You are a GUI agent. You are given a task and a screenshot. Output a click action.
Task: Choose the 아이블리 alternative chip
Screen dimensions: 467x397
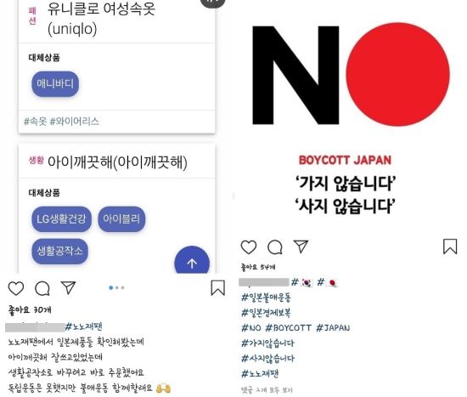pyautogui.click(x=121, y=219)
